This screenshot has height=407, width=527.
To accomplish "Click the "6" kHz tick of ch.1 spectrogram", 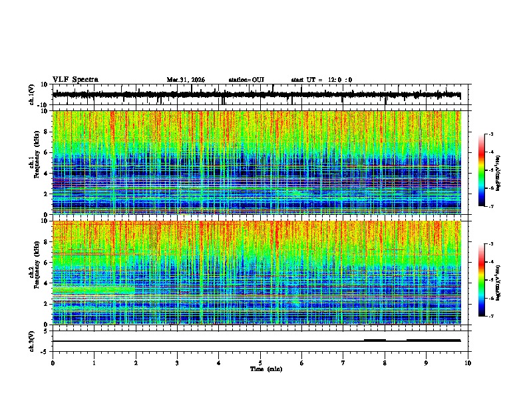I will [x=46, y=152].
